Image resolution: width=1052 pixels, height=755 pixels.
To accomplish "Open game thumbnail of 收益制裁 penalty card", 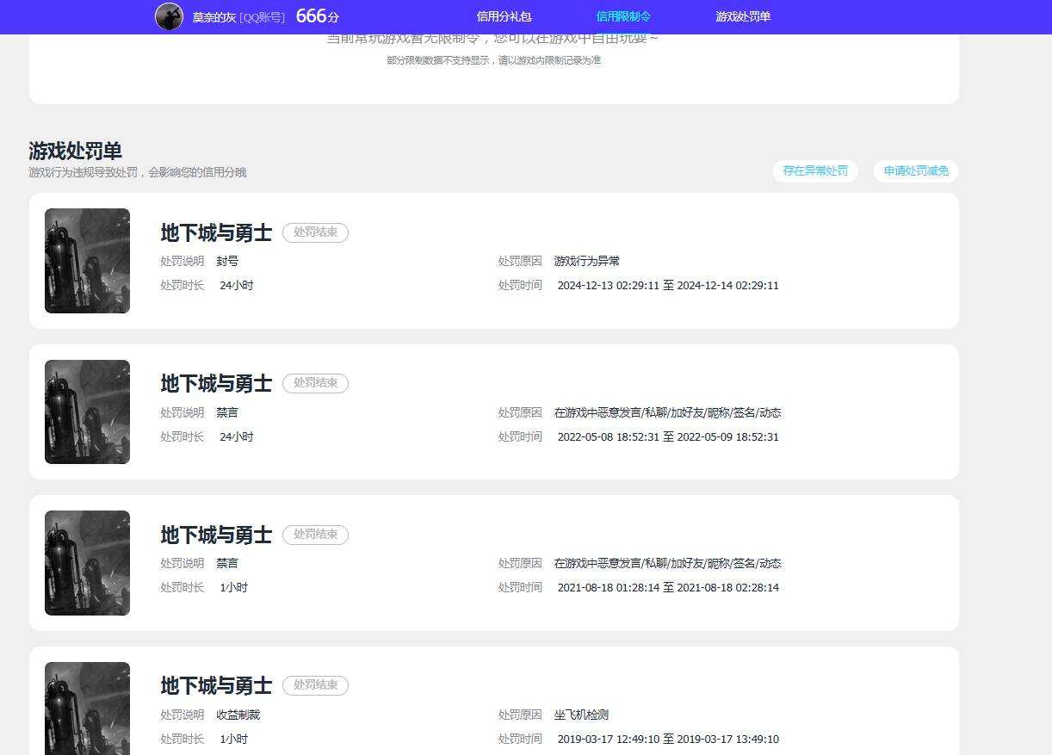I will 87,709.
